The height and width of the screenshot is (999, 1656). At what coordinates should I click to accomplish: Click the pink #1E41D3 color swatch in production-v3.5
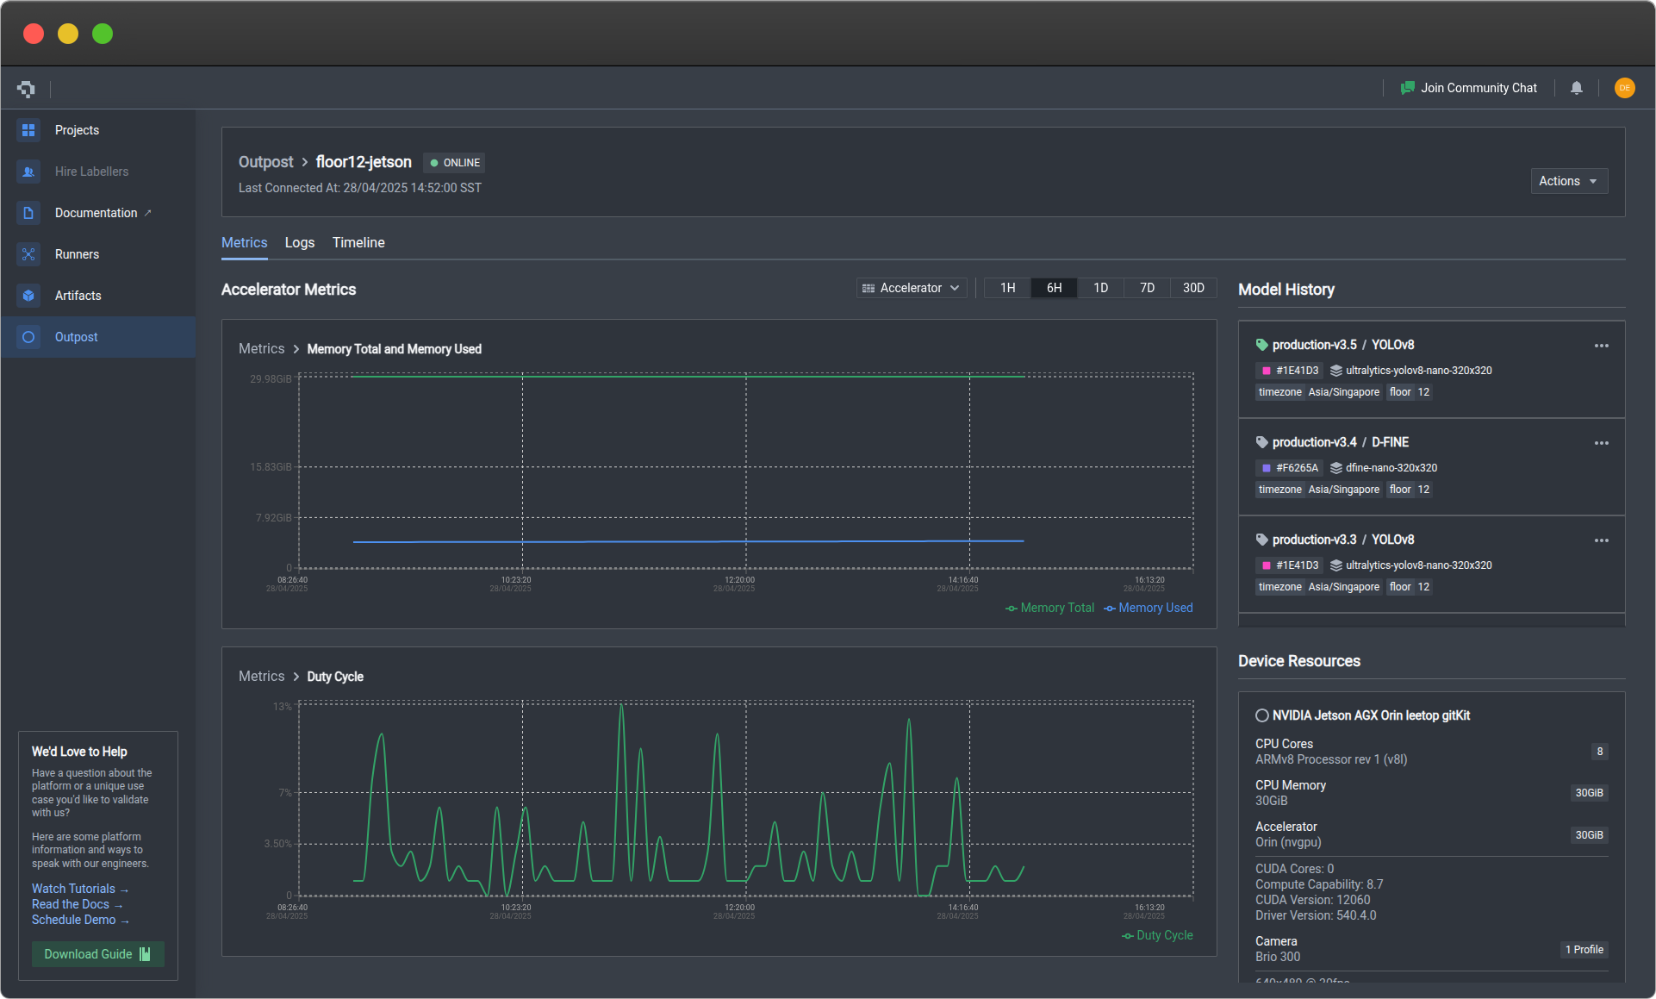pos(1266,371)
